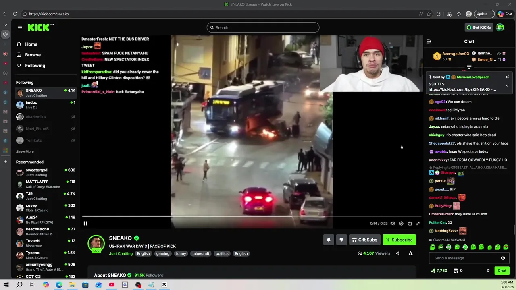Open MATTLAFFF Call of Duty channel
This screenshot has width=516, height=290.
click(x=46, y=184)
